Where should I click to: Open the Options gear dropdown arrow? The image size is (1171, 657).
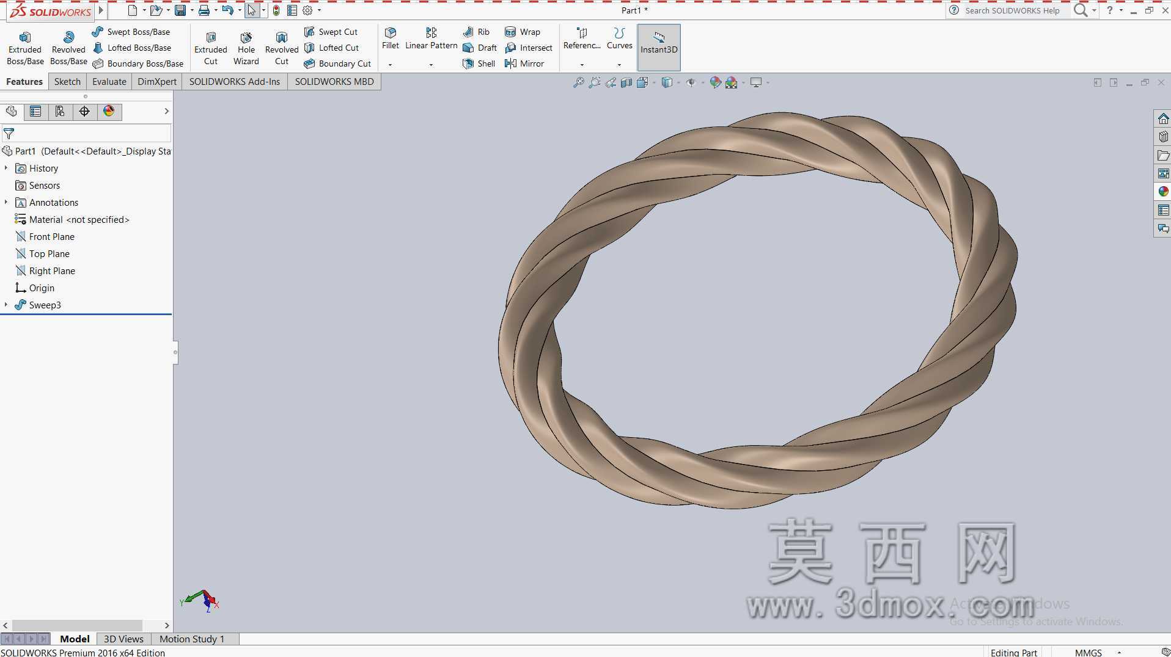tap(319, 10)
